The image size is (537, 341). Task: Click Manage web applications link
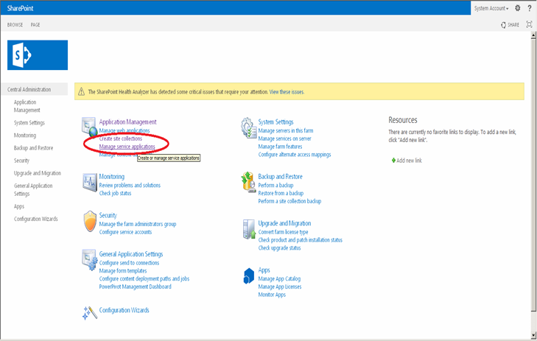click(124, 130)
